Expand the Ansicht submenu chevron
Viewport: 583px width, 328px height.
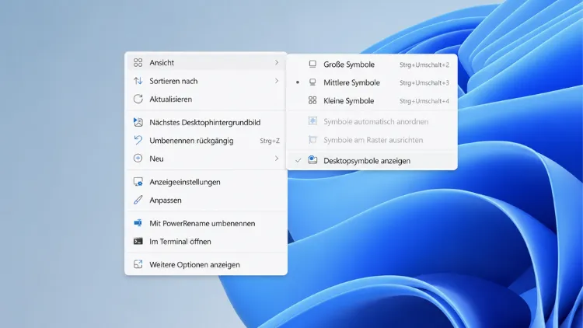[277, 62]
